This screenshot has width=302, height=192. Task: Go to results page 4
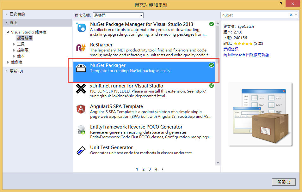coord(156,169)
